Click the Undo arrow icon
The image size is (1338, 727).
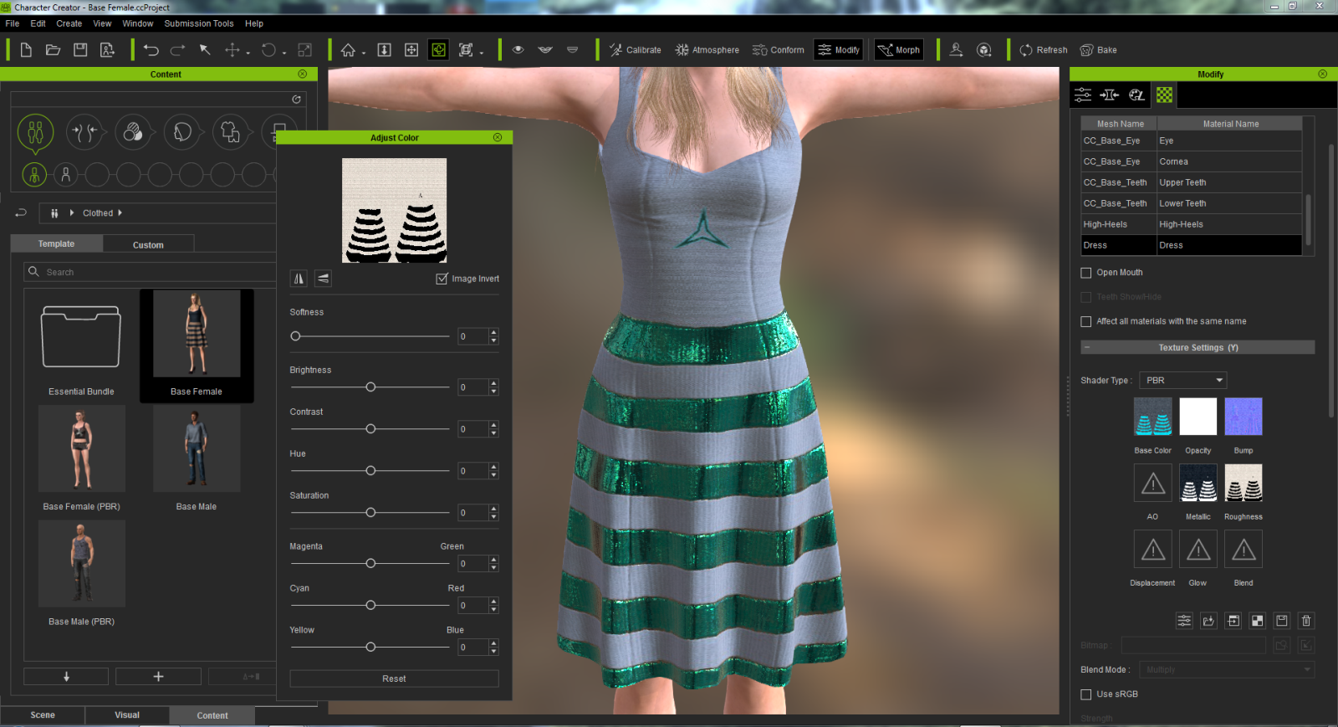(x=151, y=50)
